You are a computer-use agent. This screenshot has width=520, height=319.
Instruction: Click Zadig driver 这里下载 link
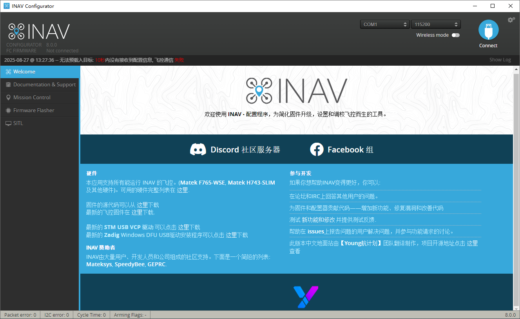237,235
